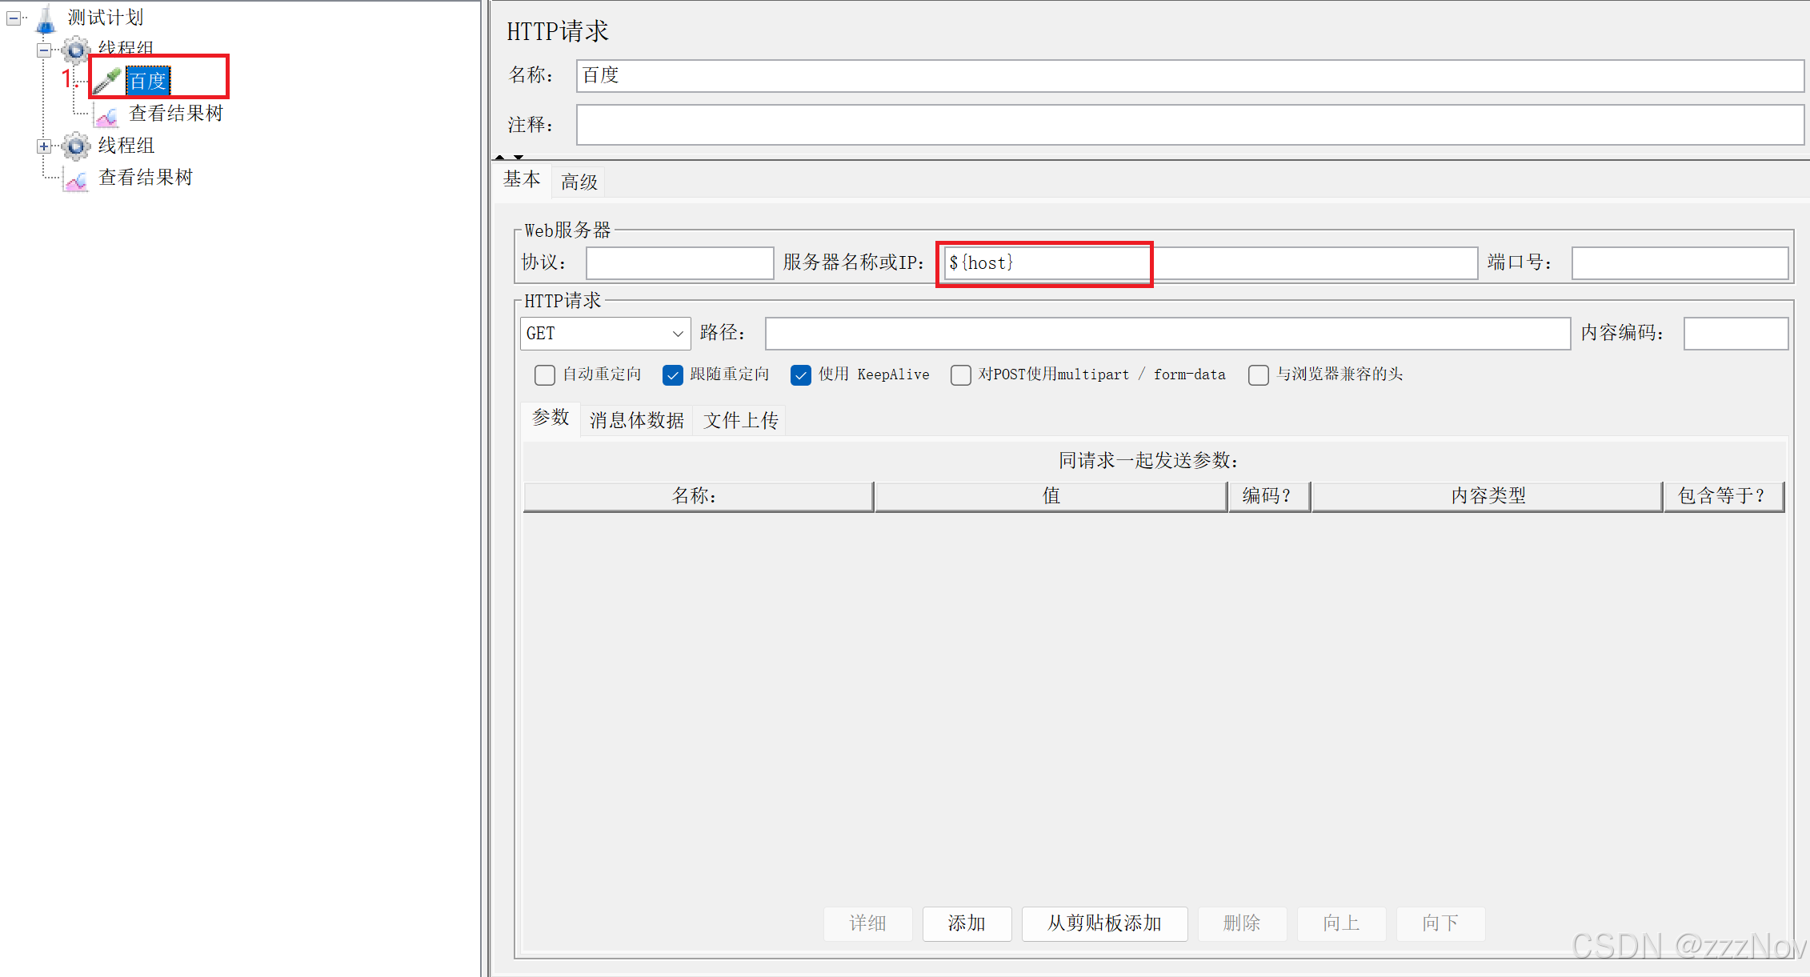This screenshot has height=977, width=1810.
Task: Click the 百度 HTTP sampler dropper icon
Action: [107, 81]
